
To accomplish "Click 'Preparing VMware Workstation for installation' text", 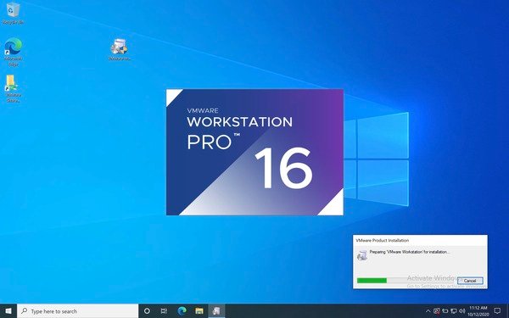I will [410, 252].
